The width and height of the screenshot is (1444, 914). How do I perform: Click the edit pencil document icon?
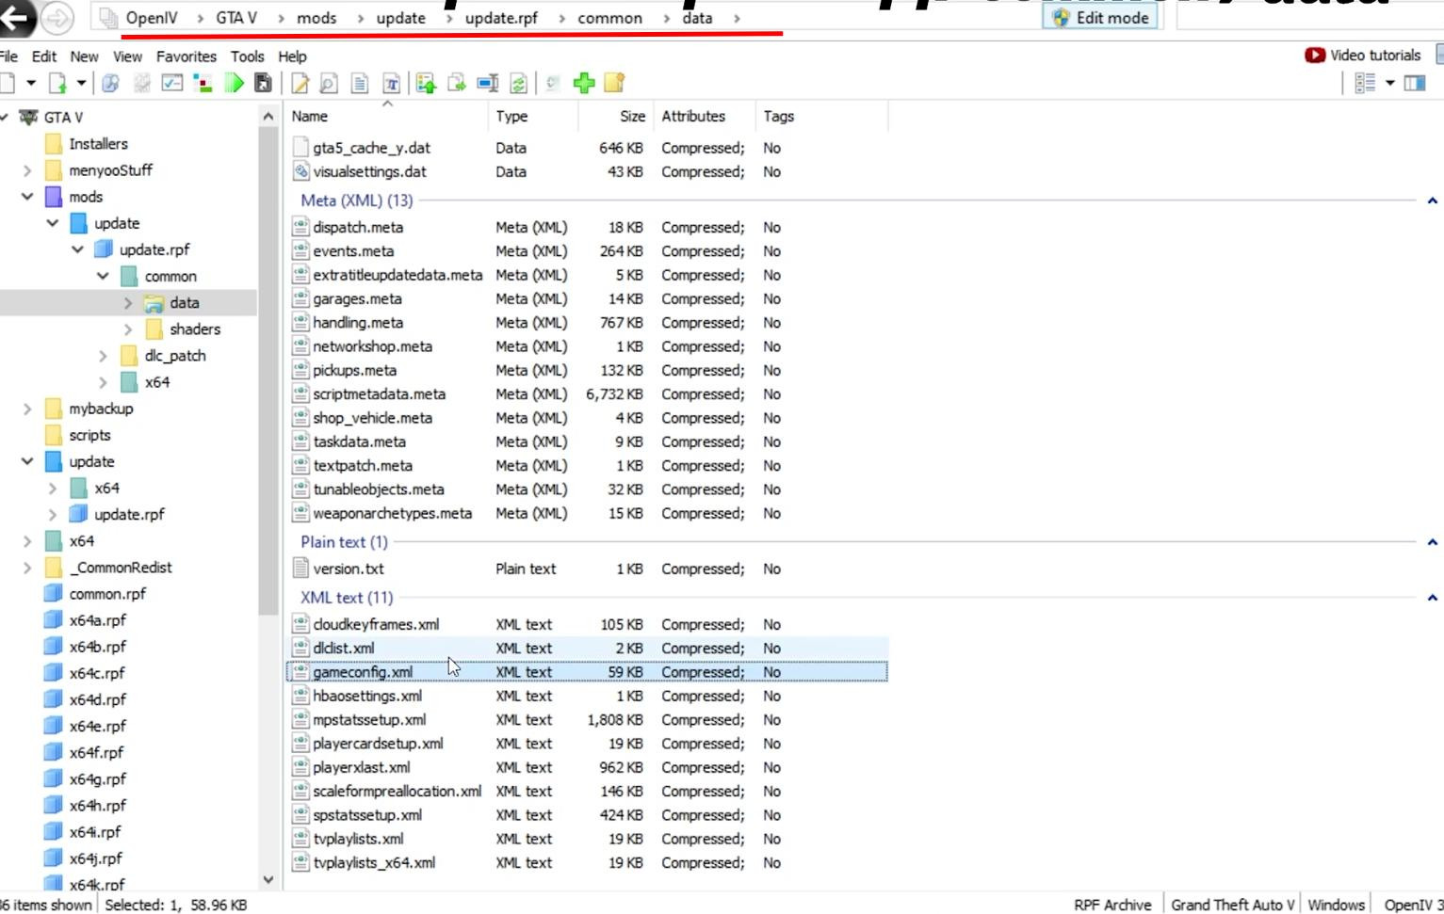[300, 83]
